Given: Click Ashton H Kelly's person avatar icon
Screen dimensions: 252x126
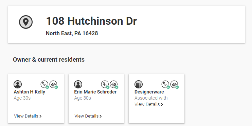Looking at the screenshot, I should 18,84.
